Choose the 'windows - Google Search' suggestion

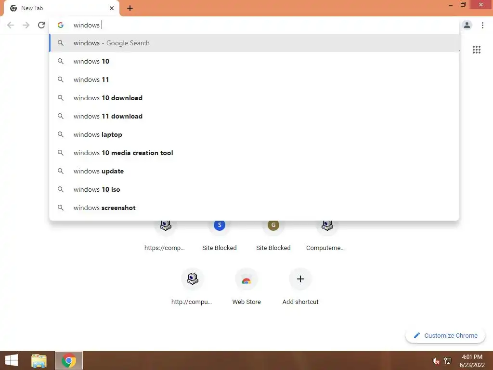[x=254, y=43]
